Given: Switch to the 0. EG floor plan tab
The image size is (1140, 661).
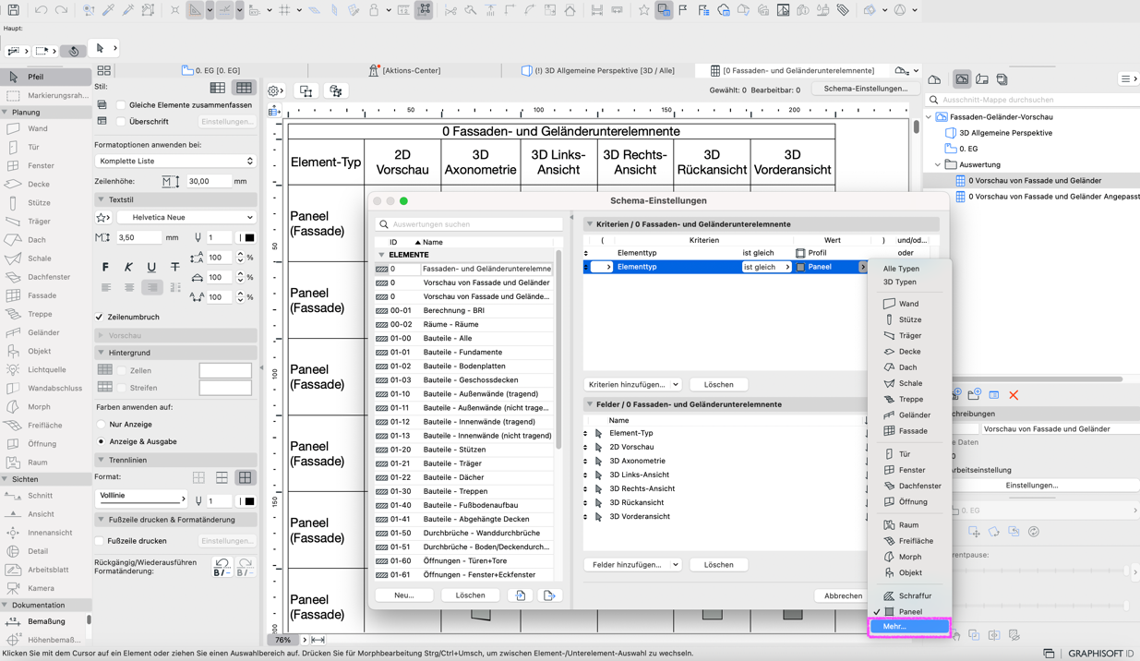Looking at the screenshot, I should (210, 70).
